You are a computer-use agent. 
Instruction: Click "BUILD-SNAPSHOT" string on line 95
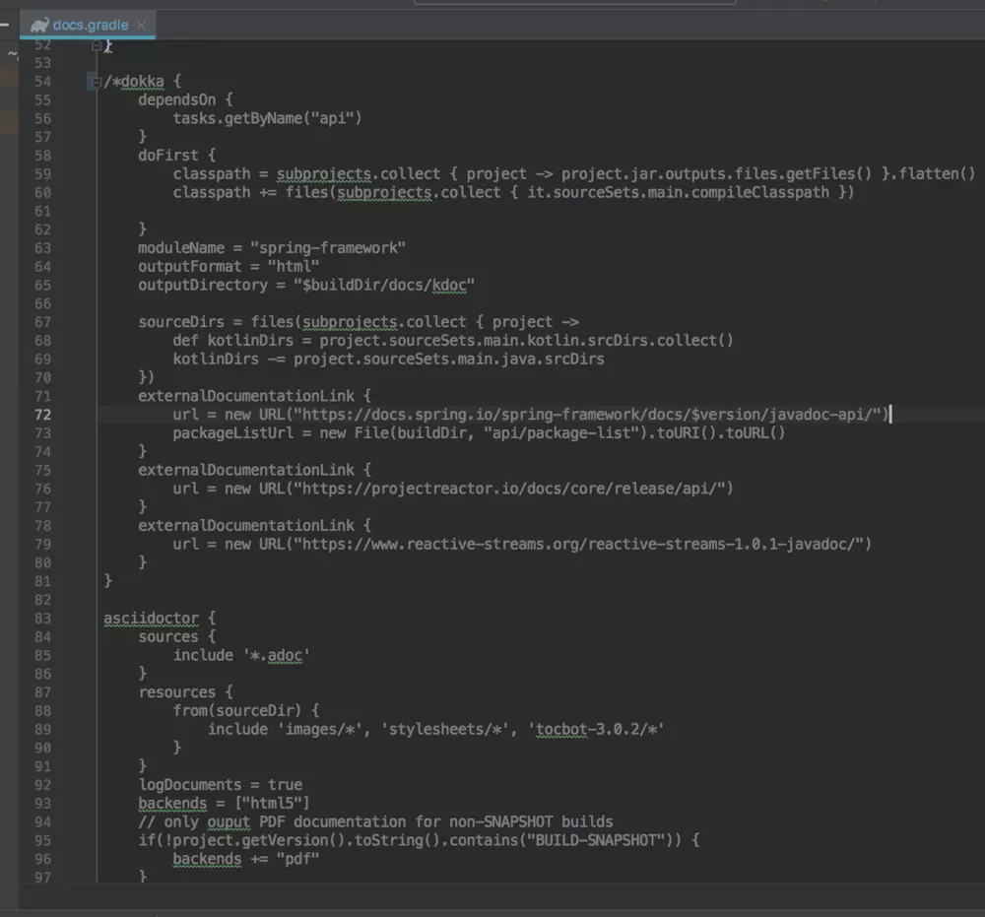tap(596, 841)
